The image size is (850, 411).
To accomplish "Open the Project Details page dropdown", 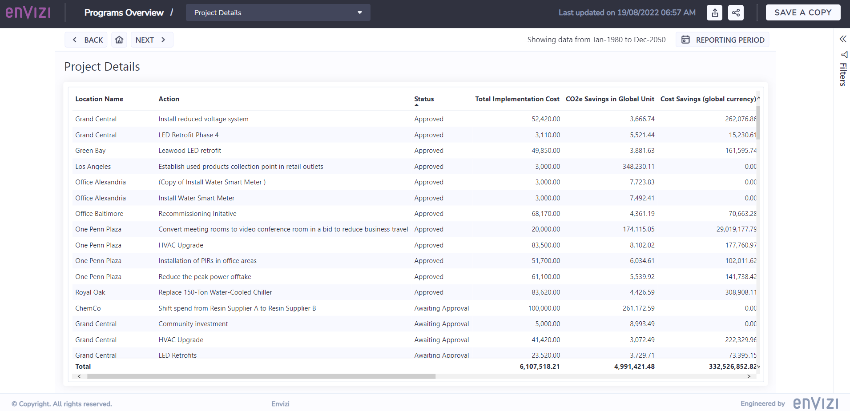I will [x=278, y=12].
